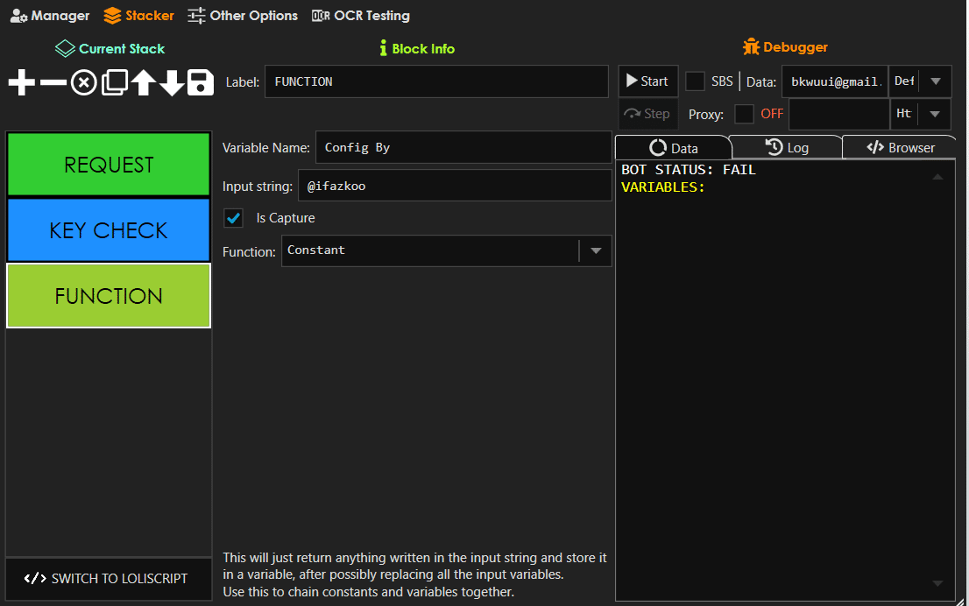This screenshot has width=969, height=606.
Task: Open the Function dropdown showing Constant
Action: (596, 251)
